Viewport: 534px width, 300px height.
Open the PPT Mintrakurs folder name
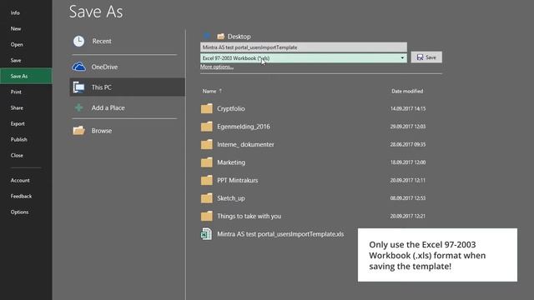tap(237, 180)
